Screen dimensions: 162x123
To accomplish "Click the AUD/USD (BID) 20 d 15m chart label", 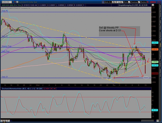I will [11, 5].
